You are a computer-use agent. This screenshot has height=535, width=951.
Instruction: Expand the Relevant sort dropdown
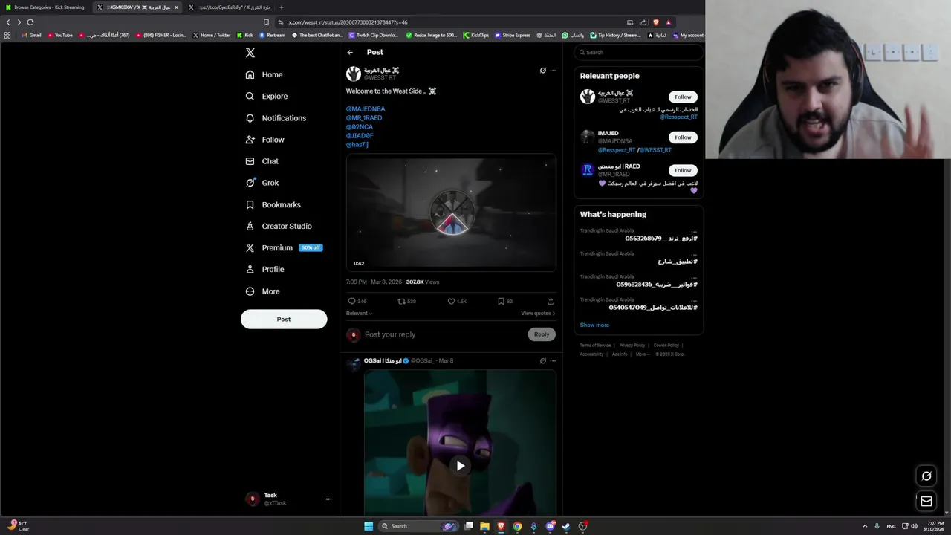[359, 314]
